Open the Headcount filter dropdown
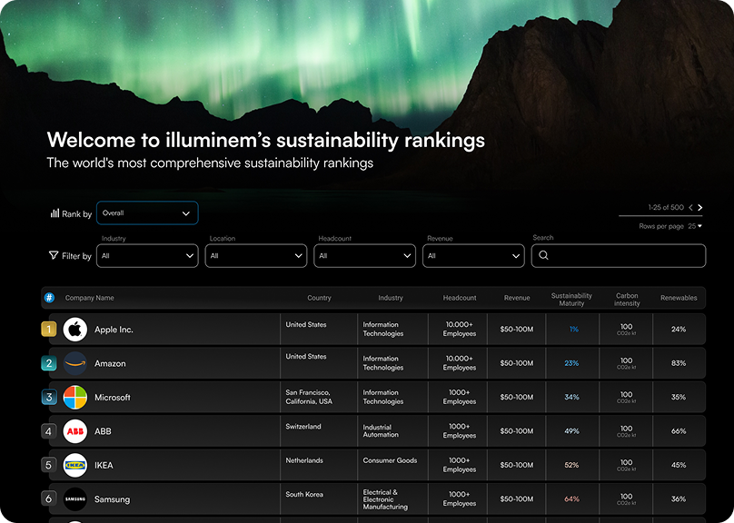This screenshot has width=734, height=523. [x=364, y=256]
